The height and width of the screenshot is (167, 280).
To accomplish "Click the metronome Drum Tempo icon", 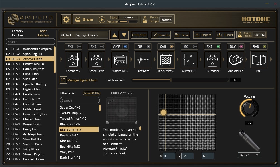I will point(145,19).
